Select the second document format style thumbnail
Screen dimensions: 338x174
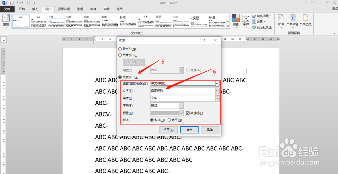point(39,22)
